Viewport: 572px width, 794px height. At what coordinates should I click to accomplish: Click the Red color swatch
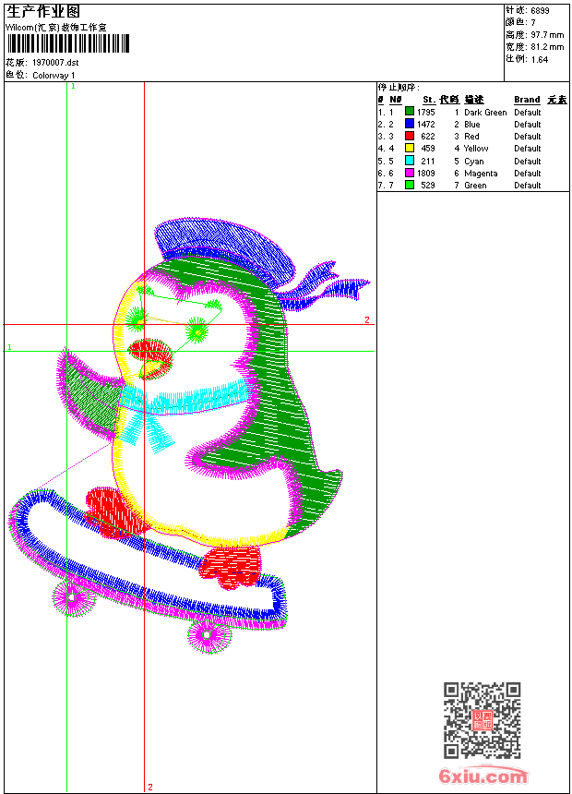(410, 136)
